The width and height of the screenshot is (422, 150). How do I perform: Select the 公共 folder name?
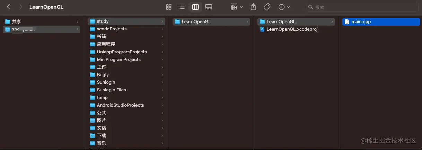point(102,113)
